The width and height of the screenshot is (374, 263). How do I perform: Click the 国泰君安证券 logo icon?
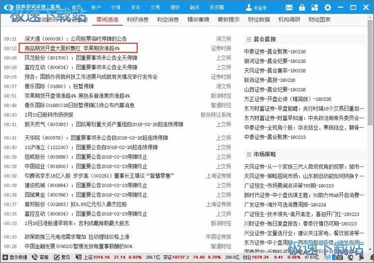click(x=9, y=7)
